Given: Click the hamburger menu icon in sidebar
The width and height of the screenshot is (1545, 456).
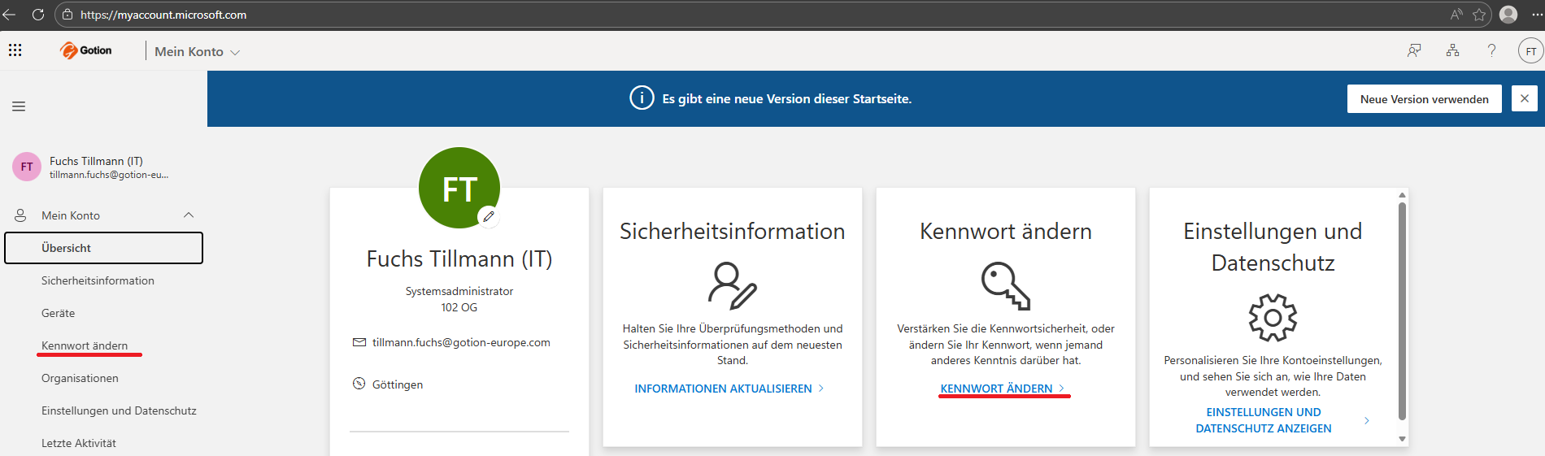Looking at the screenshot, I should point(19,106).
